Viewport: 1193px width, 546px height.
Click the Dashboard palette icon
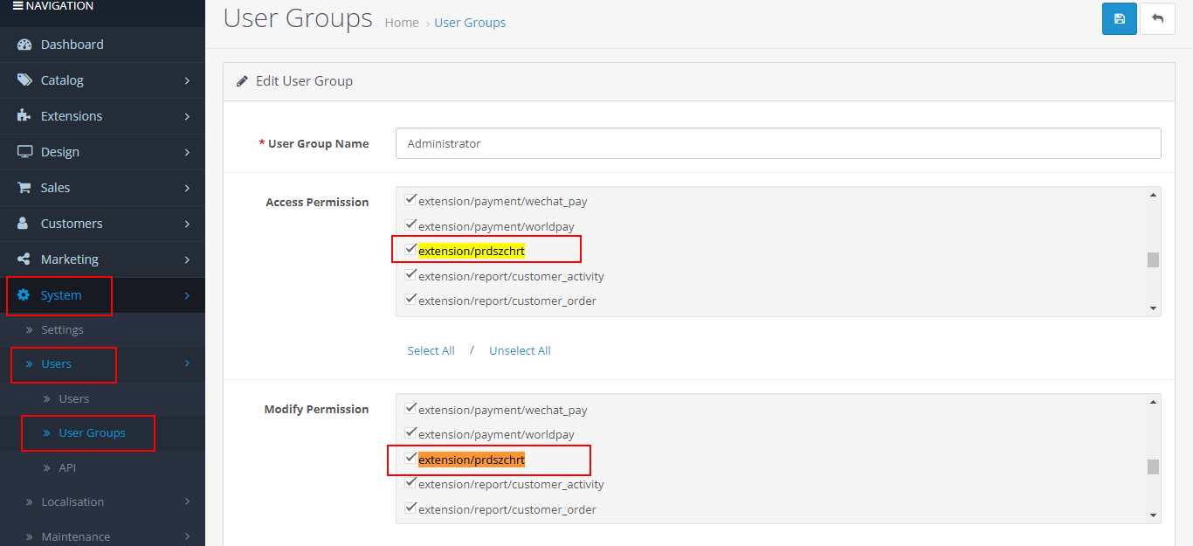point(24,45)
